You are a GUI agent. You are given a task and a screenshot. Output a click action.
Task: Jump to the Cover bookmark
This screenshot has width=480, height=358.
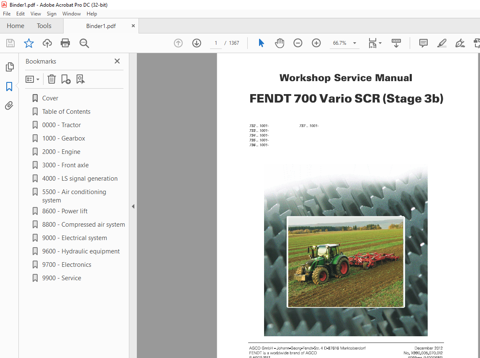pos(50,98)
